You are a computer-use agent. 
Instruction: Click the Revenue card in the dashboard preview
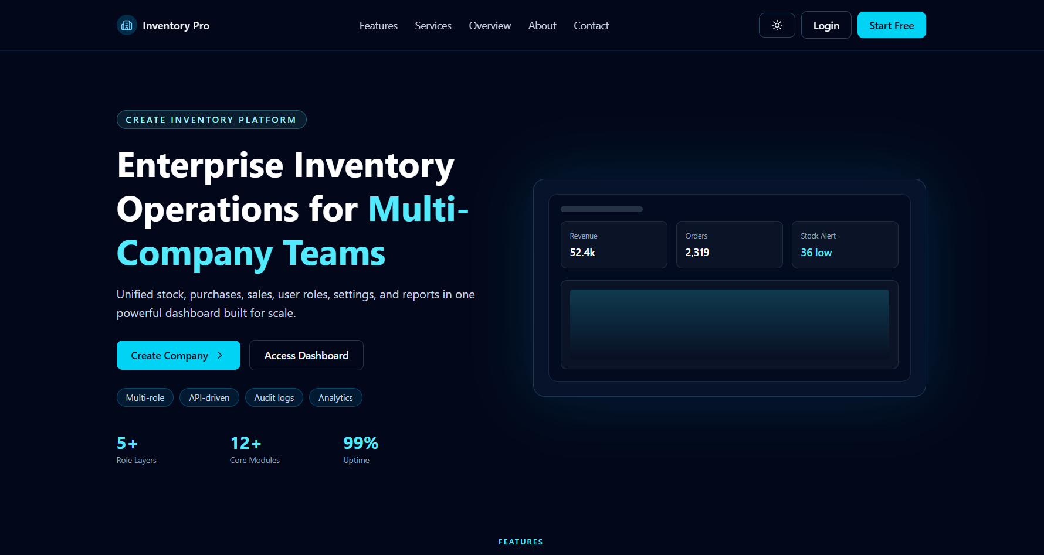pos(613,244)
